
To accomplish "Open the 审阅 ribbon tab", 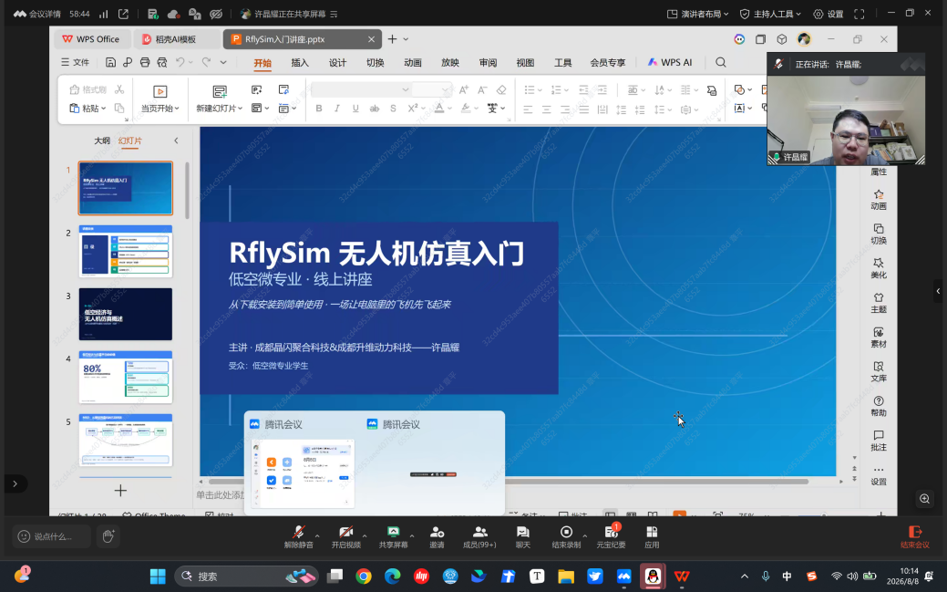I will point(488,62).
